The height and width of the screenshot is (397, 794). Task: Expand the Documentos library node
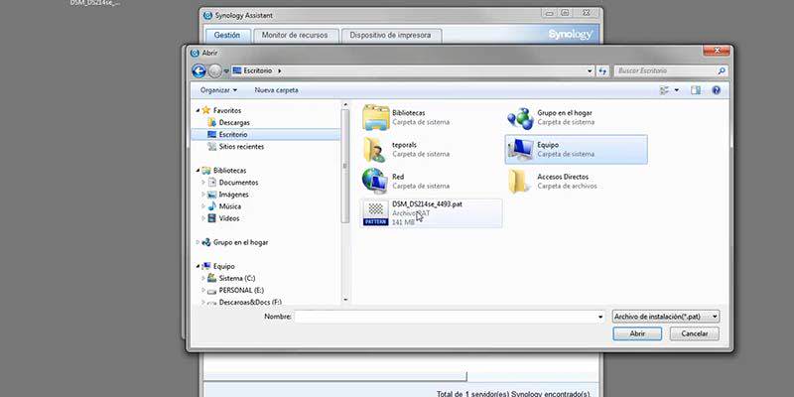click(x=203, y=183)
